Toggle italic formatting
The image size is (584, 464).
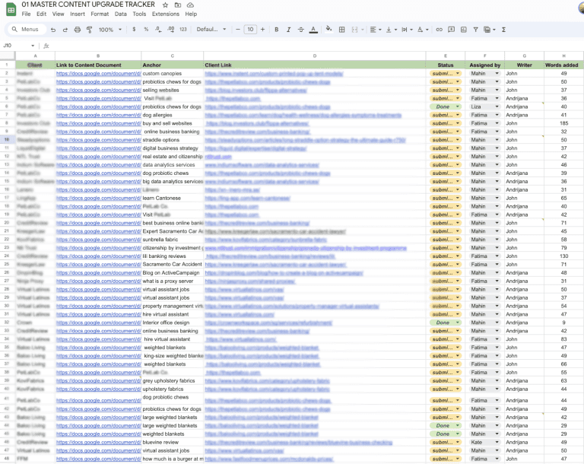coord(288,30)
